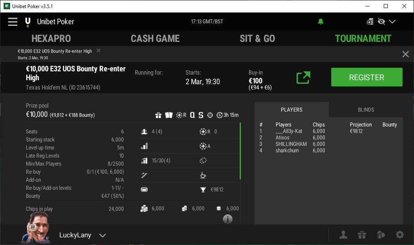414x245 pixels.
Task: Click the Buy-in €100 amount
Action: [x=255, y=81]
